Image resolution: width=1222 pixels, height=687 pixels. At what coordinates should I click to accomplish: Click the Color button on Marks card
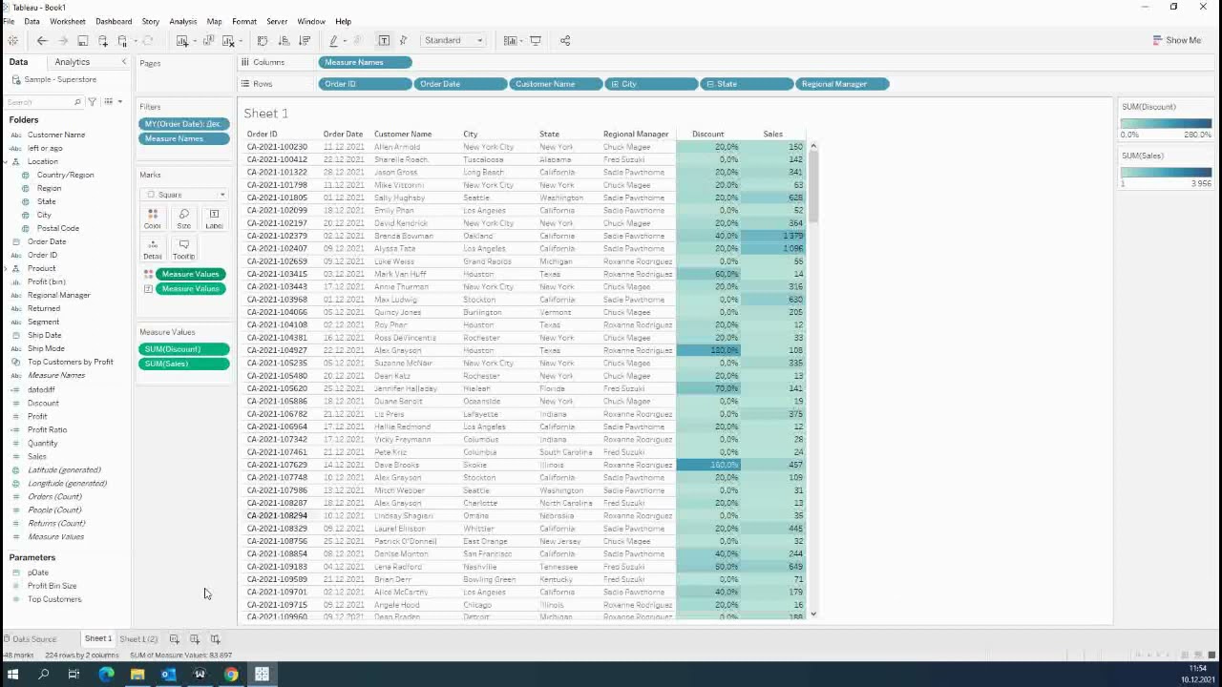point(152,219)
